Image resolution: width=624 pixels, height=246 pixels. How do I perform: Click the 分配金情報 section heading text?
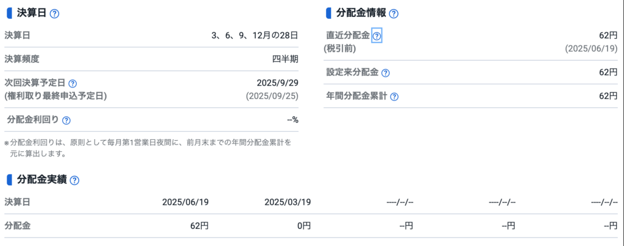[361, 13]
